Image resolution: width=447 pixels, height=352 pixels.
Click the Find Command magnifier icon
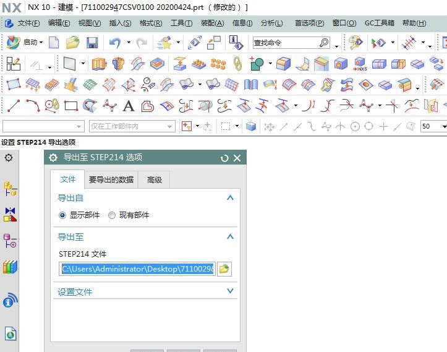(x=324, y=43)
